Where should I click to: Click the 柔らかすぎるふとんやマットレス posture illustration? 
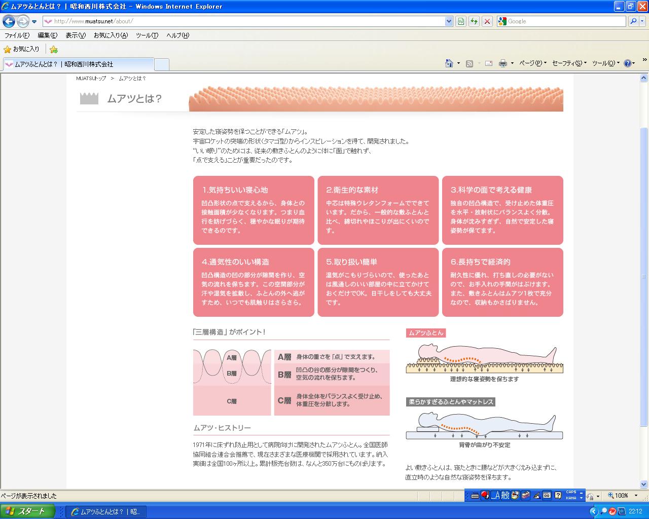(484, 425)
